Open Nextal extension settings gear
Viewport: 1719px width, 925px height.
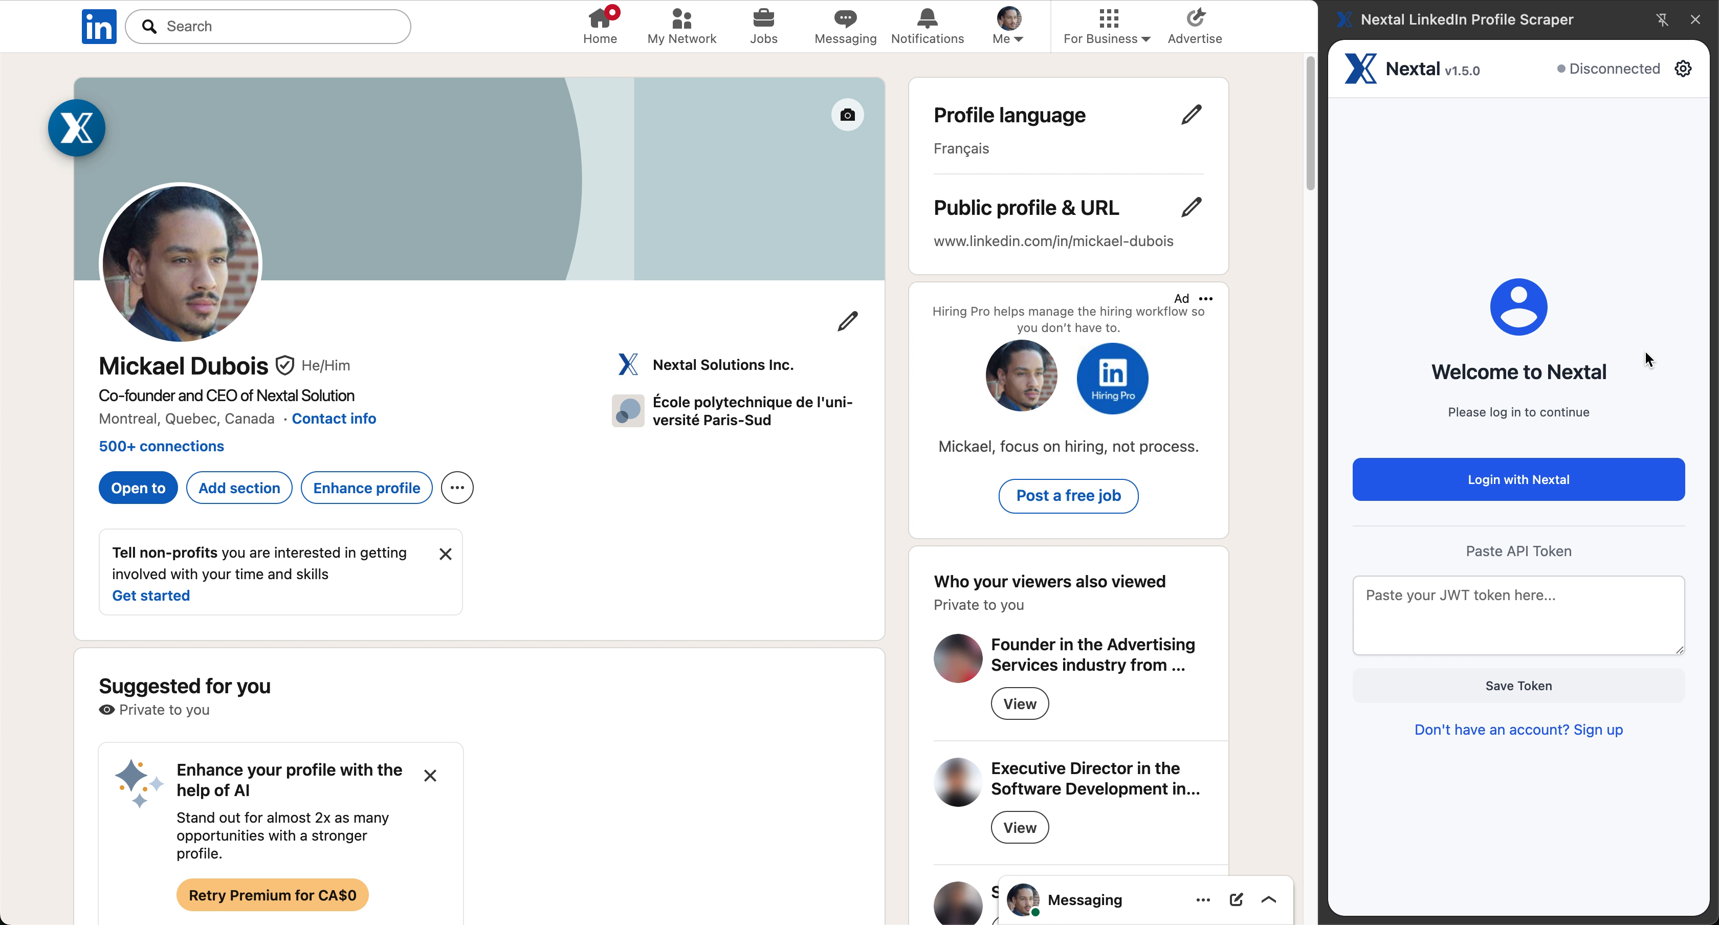(1682, 69)
